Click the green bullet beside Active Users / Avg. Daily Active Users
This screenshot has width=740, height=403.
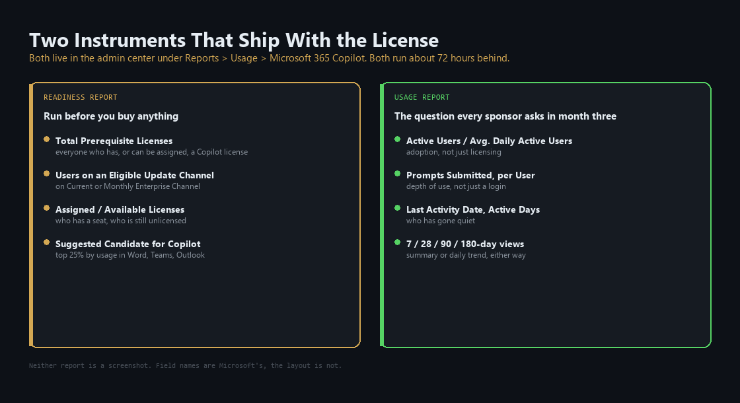point(397,139)
